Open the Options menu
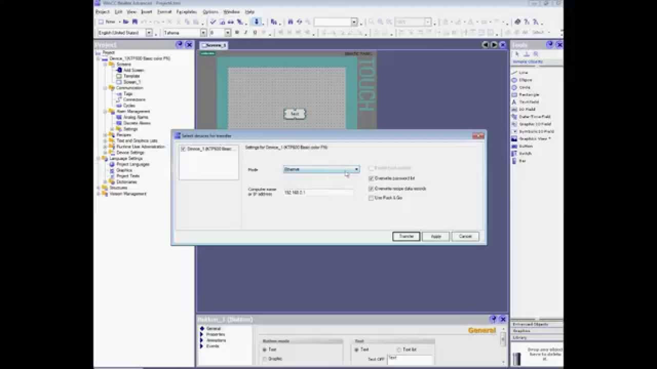The image size is (657, 369). (210, 11)
